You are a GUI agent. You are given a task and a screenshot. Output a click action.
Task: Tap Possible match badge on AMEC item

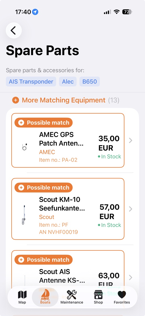44,123
